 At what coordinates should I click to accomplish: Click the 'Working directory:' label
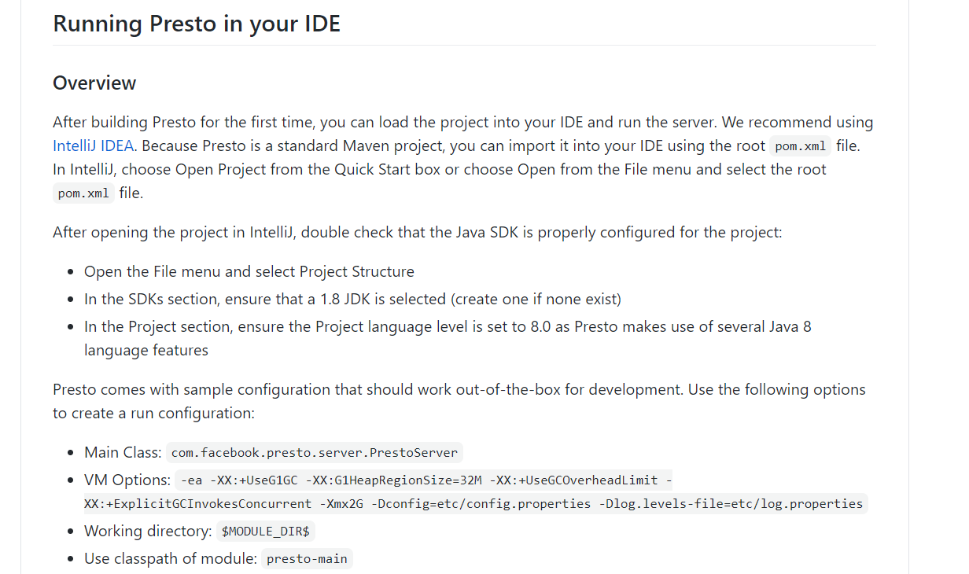[x=148, y=532]
